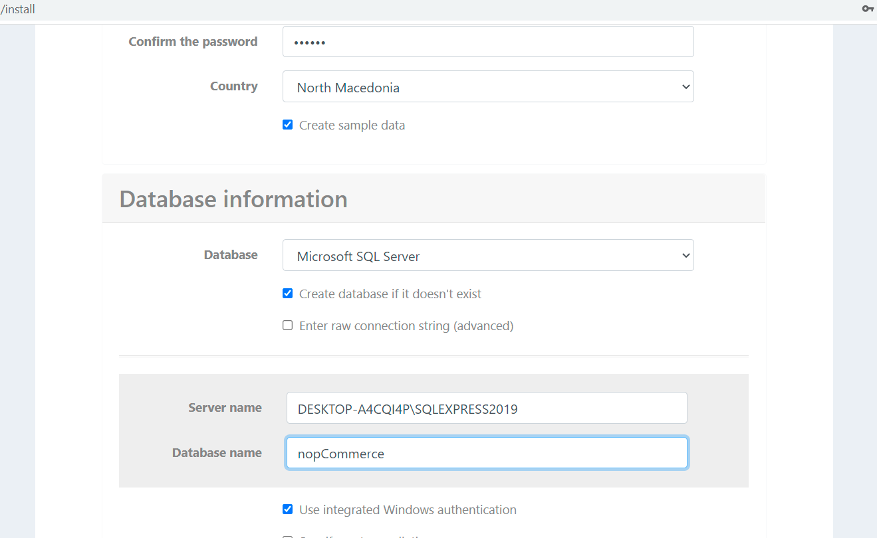Click the saved password key icon
Image resolution: width=877 pixels, height=538 pixels.
point(868,9)
